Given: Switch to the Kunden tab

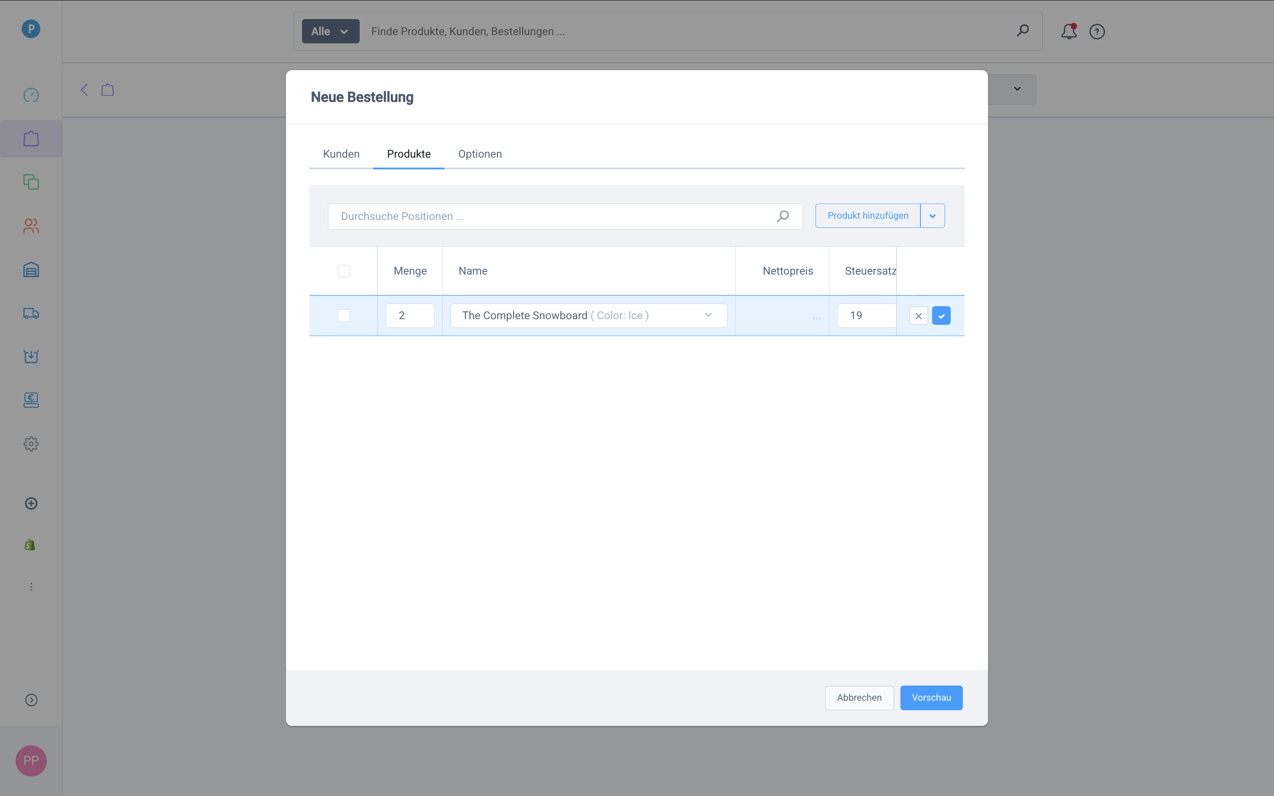Looking at the screenshot, I should click(x=341, y=154).
